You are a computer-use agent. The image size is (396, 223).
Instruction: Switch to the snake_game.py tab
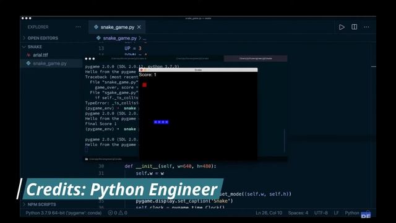[118, 27]
